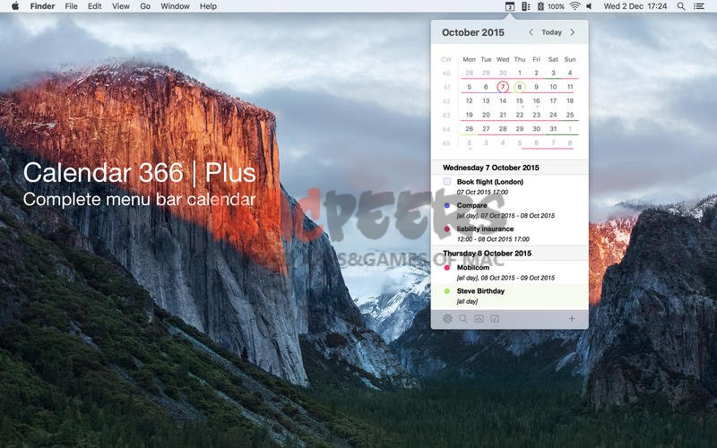Click the Wi-Fi status icon

click(574, 6)
